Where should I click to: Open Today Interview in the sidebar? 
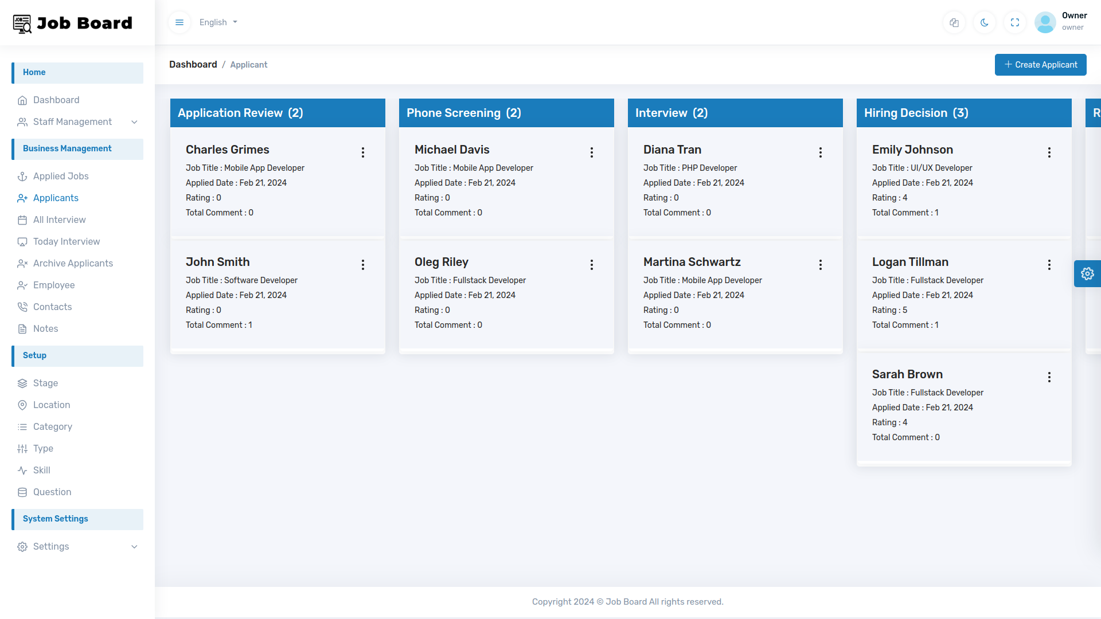pos(66,241)
